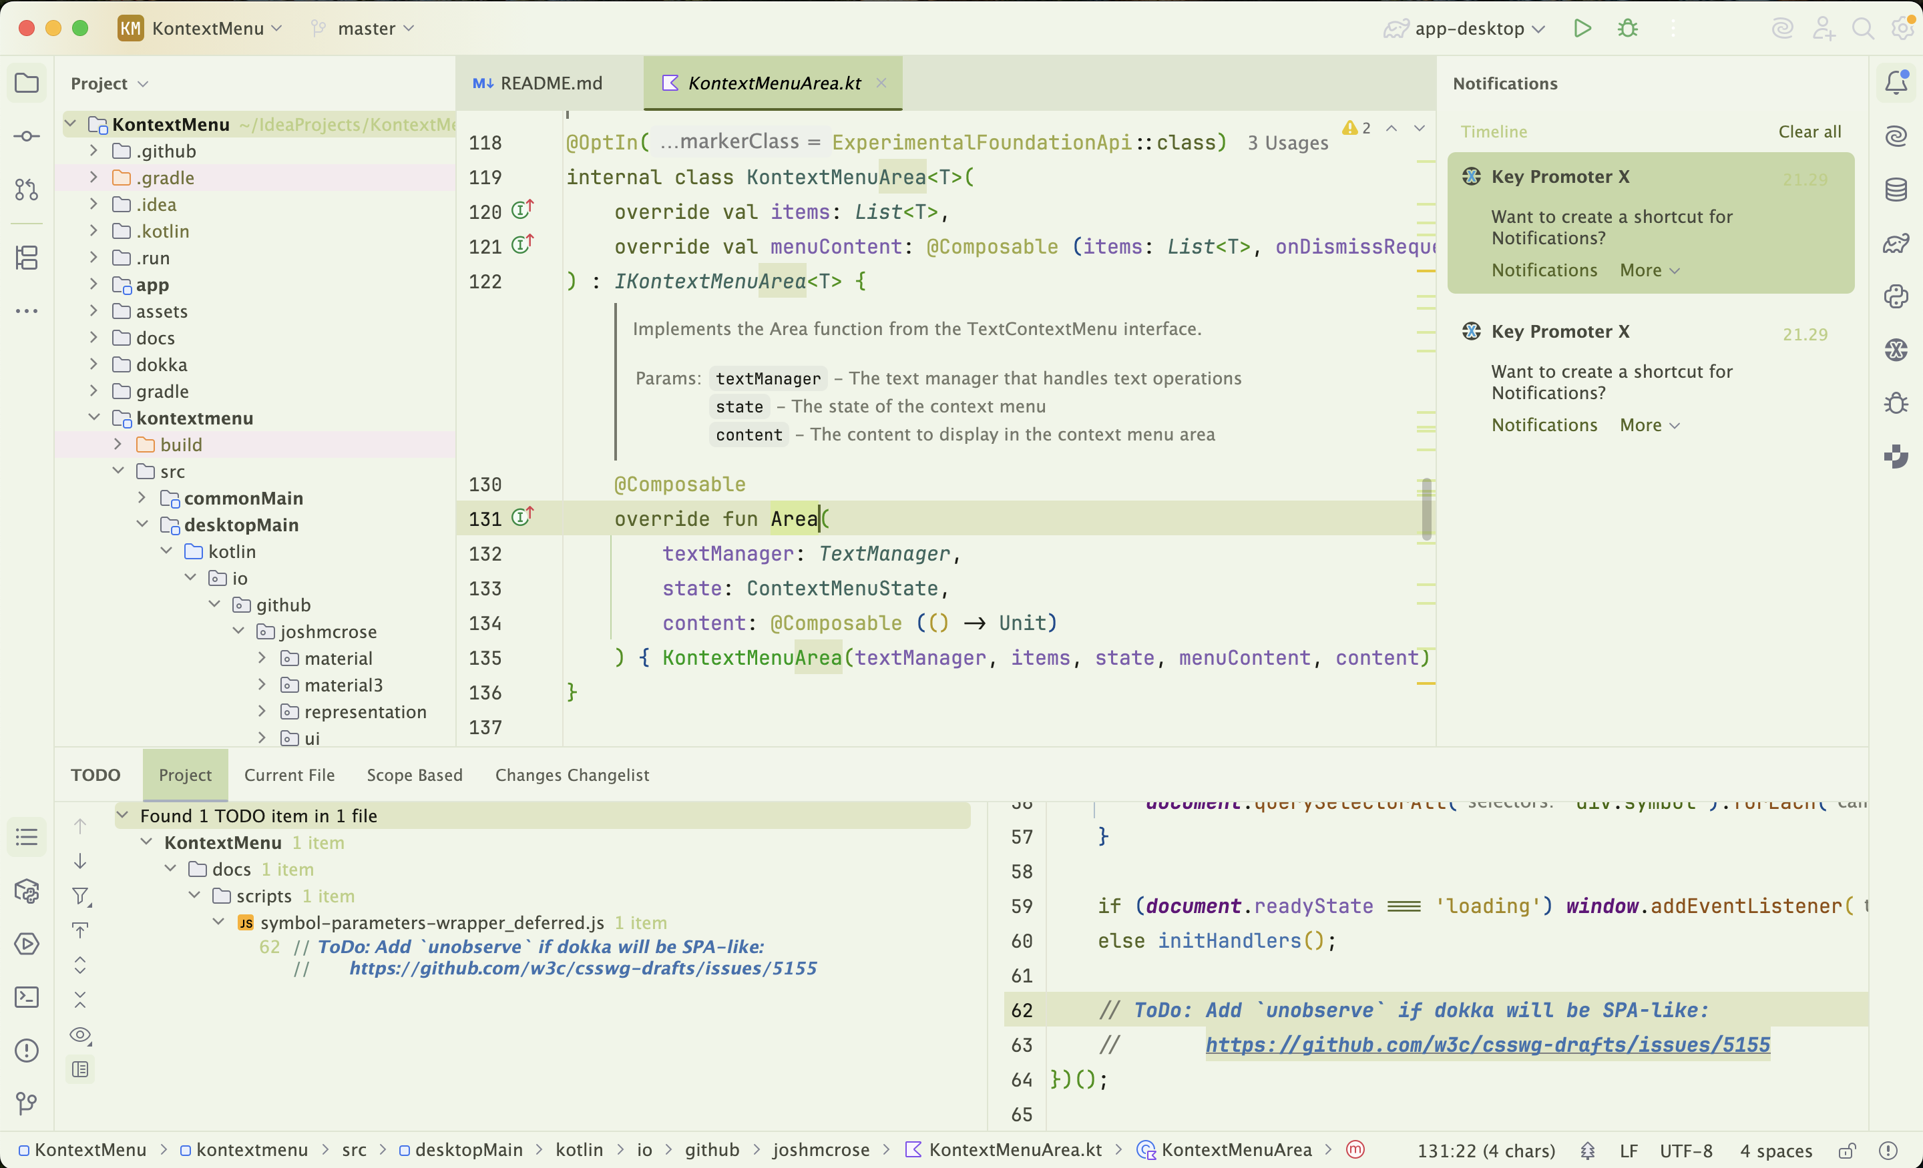Show more tool windows ellipsis

click(27, 310)
